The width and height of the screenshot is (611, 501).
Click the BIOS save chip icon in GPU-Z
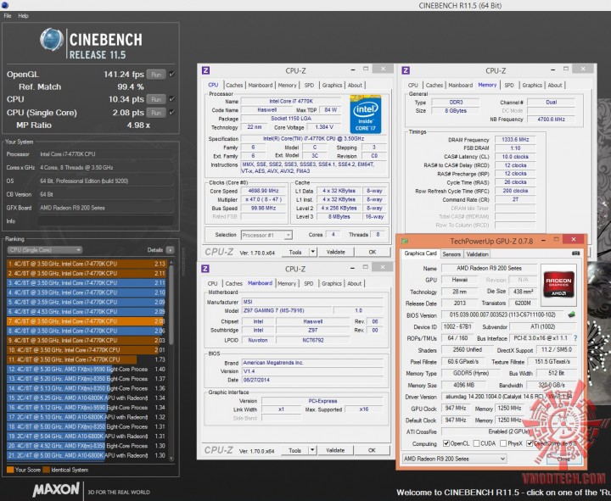571,315
